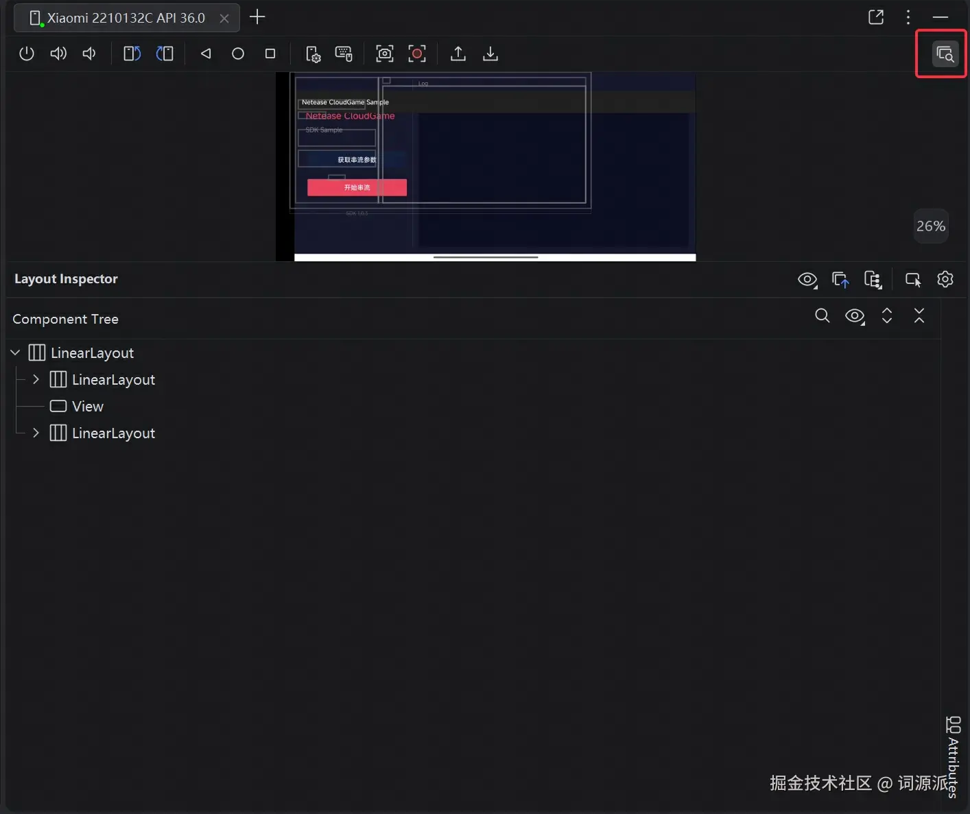
Task: Start screen recording
Action: coord(417,53)
